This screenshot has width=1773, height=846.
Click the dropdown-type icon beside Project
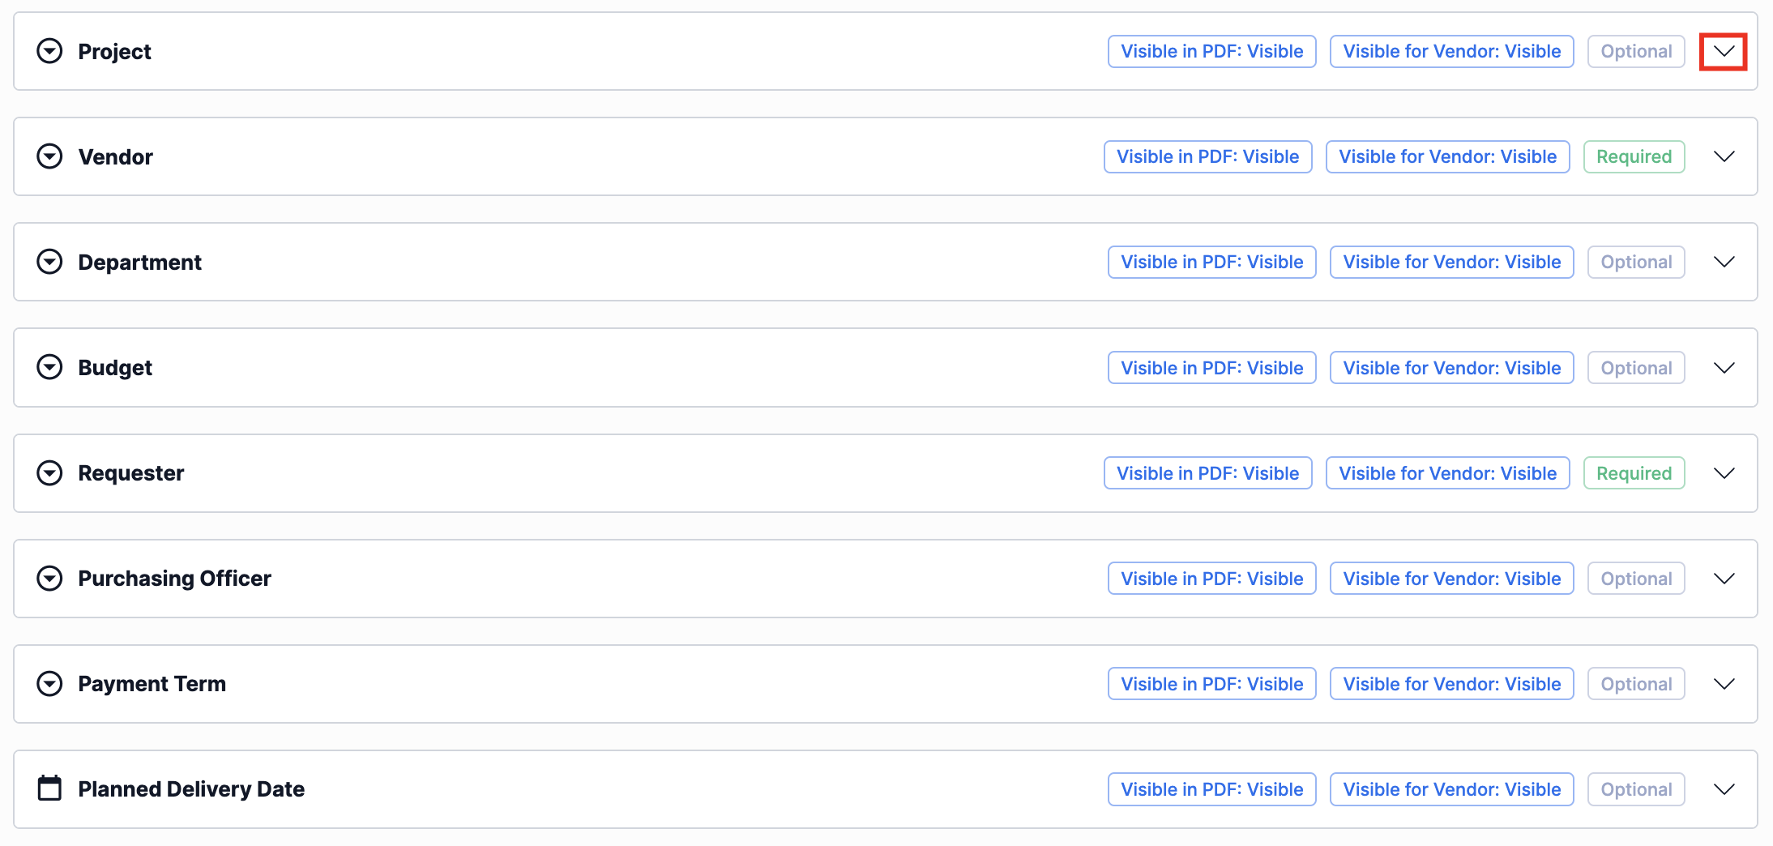coord(49,51)
